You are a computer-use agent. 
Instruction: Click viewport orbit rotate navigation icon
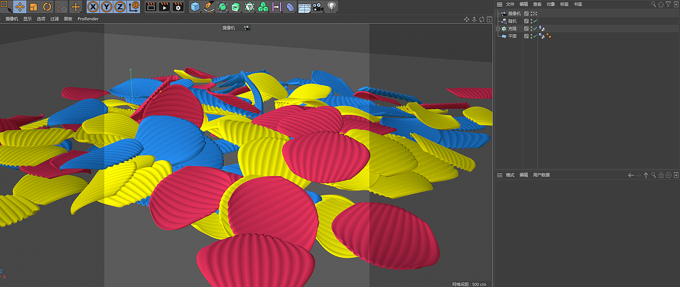[482, 19]
